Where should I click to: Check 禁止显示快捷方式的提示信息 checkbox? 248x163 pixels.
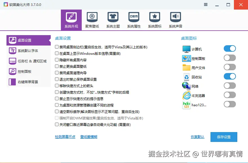[57, 99]
